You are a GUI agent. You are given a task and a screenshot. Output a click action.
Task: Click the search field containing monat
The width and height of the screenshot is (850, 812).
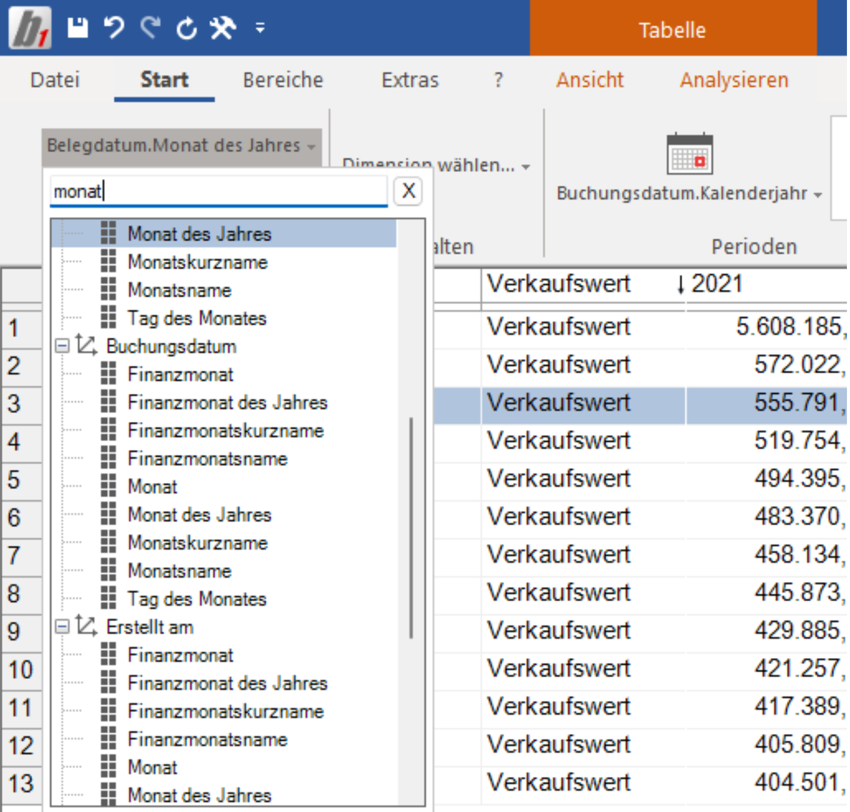coord(219,192)
